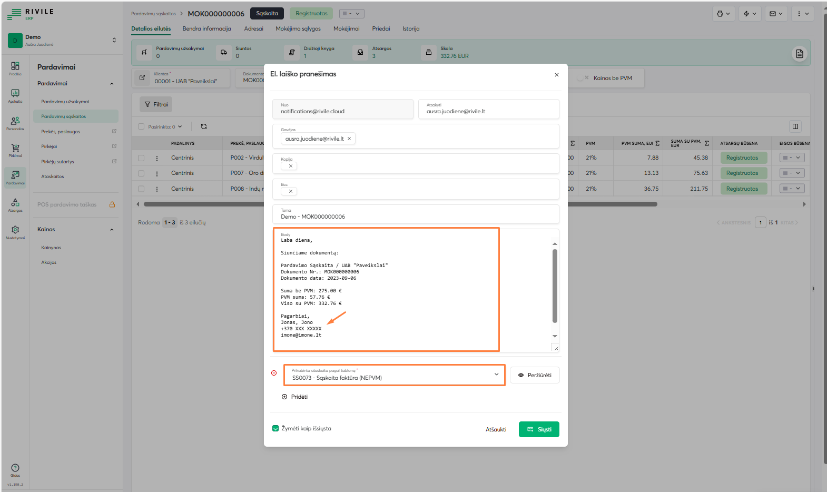Open the attached report template dropdown

tap(394, 375)
